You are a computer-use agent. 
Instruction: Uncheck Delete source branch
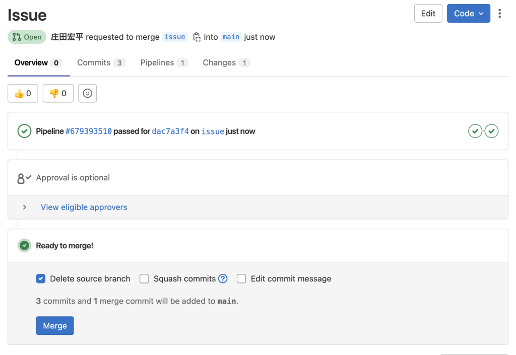(40, 278)
